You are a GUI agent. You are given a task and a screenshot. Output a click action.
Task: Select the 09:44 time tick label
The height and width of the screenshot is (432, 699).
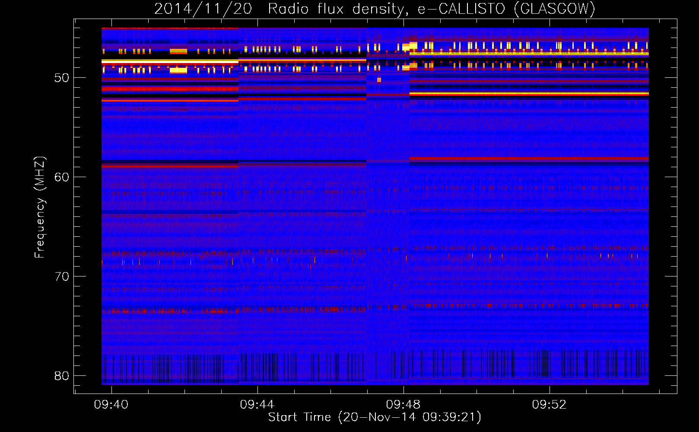click(257, 405)
